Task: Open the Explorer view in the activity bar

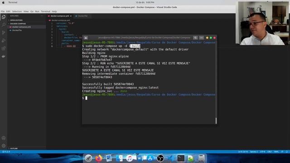Action: tap(4, 17)
